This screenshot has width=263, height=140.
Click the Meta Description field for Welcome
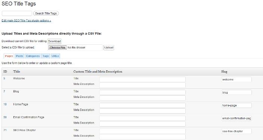coord(143,85)
